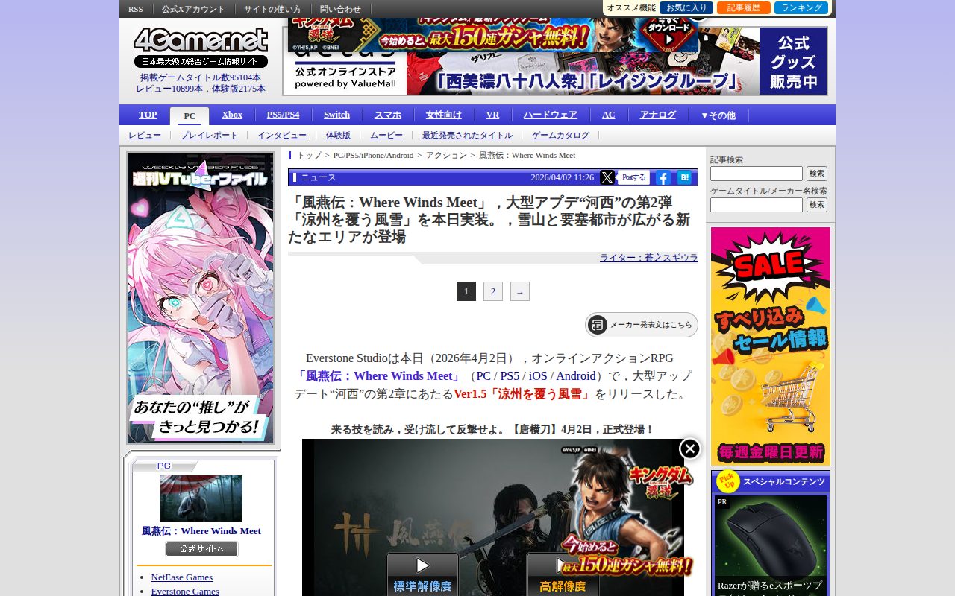Click アクション breadcrumb link
955x596 pixels.
click(446, 155)
